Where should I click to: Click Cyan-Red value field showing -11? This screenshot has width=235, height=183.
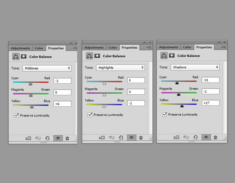click(211, 80)
